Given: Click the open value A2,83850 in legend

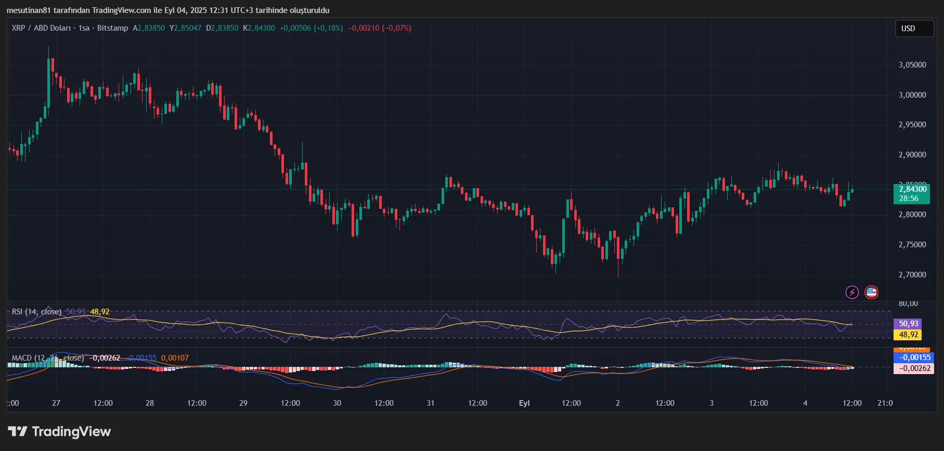Looking at the screenshot, I should coord(149,28).
